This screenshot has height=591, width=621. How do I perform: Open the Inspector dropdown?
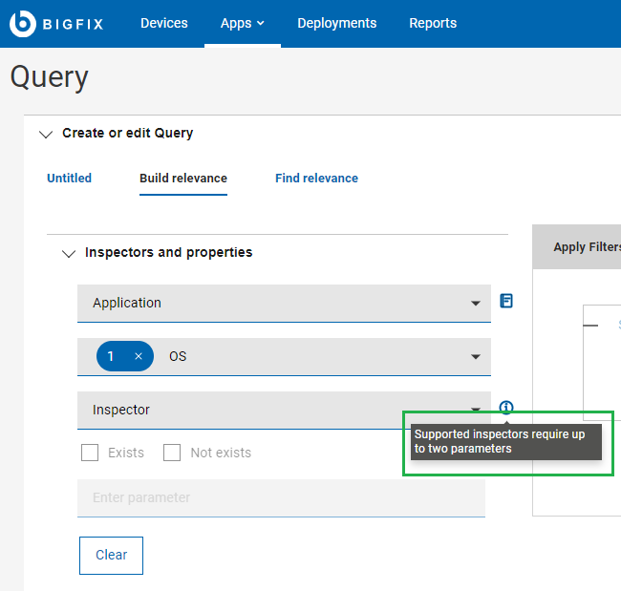[284, 410]
